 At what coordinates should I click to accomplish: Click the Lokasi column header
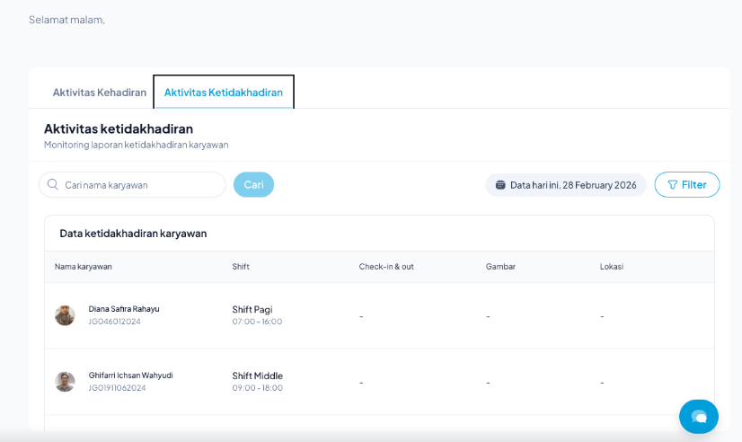[612, 267]
